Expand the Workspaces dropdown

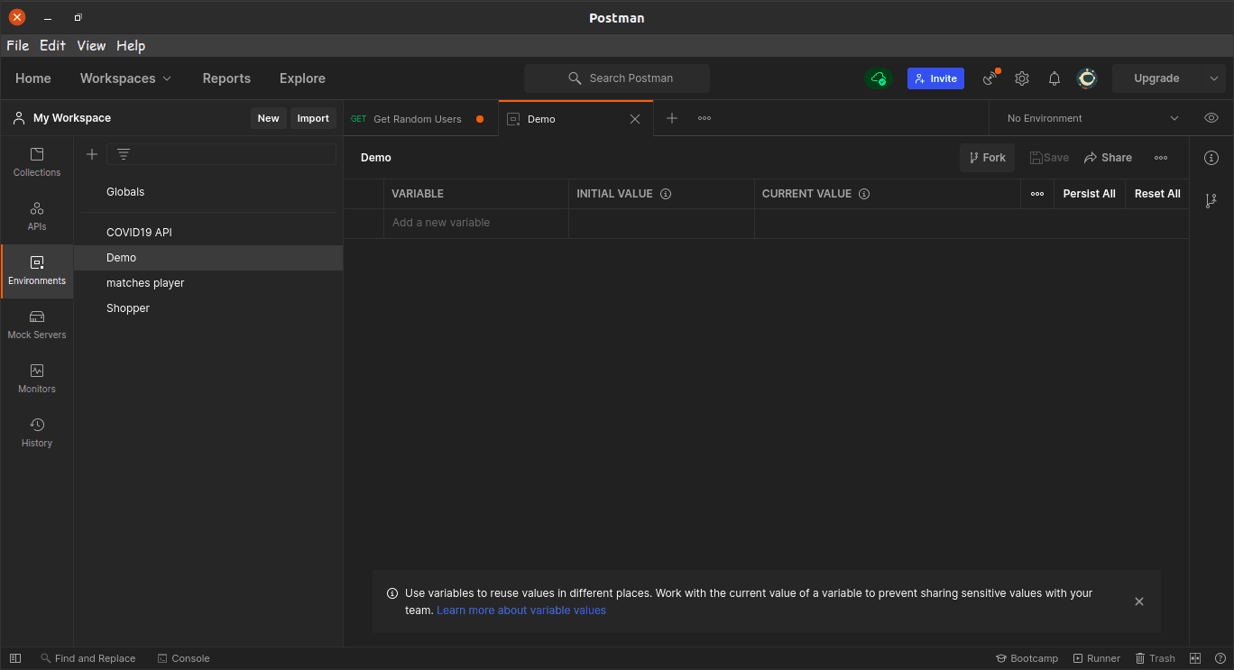[x=125, y=78]
